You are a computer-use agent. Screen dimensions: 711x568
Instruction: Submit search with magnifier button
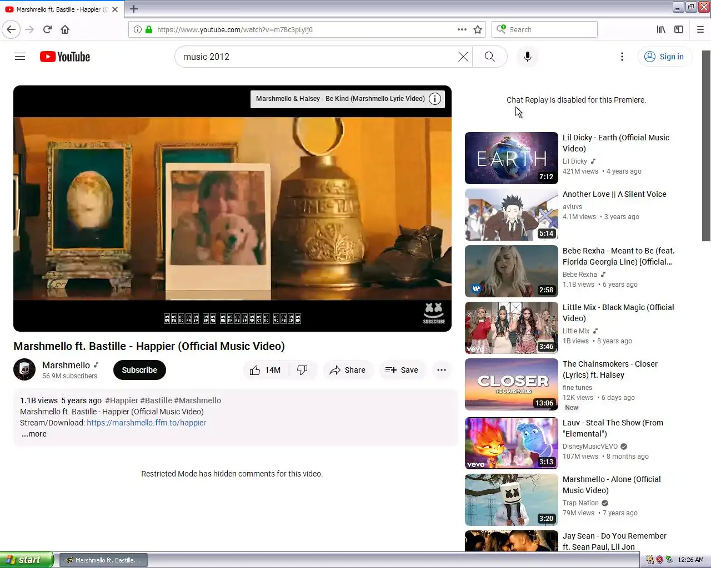(x=489, y=57)
